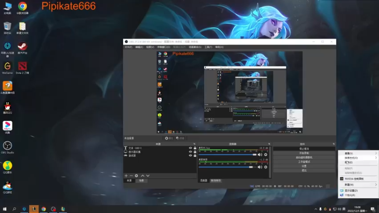Show hidden system tray icons chevron
This screenshot has height=213, width=379.
coord(316,209)
